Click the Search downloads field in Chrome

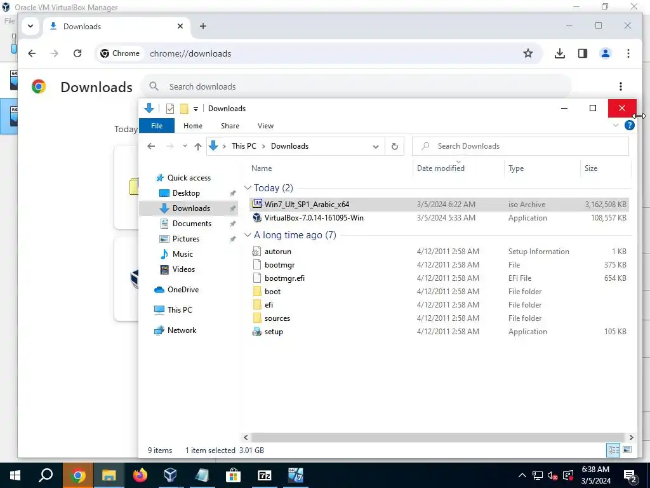pyautogui.click(x=357, y=86)
